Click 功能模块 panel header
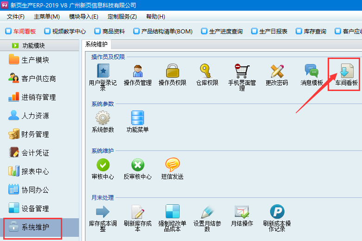Screen dimensions: 362x241 (39, 46)
